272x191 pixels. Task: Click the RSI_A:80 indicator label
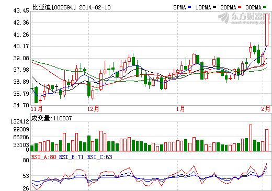(x=44, y=157)
